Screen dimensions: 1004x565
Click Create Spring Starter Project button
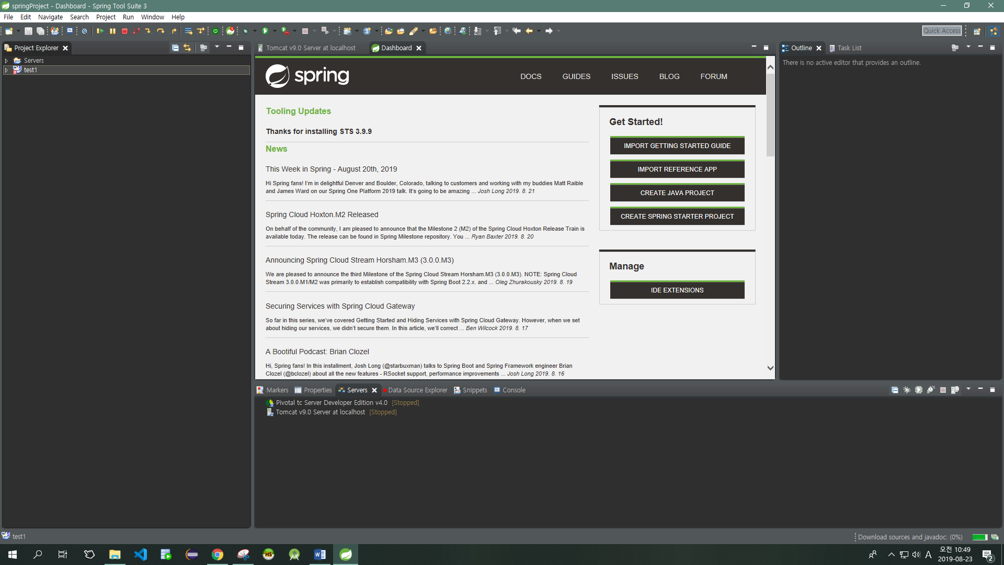click(677, 217)
